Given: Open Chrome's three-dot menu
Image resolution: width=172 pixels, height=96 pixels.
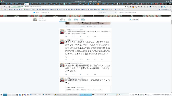Looking at the screenshot, I should click(170, 7).
